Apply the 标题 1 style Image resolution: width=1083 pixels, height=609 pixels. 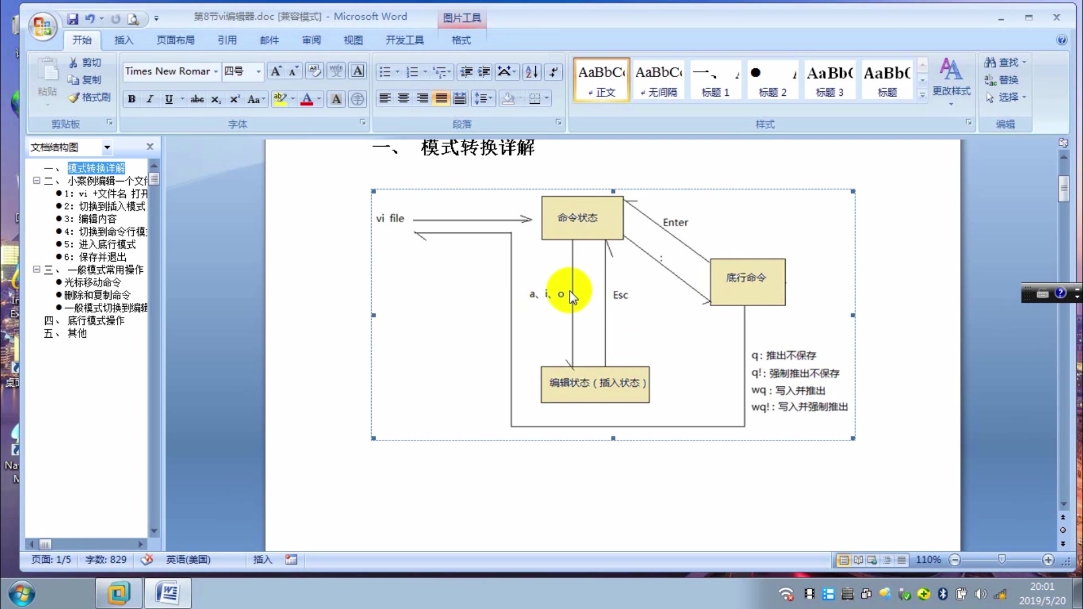point(715,81)
